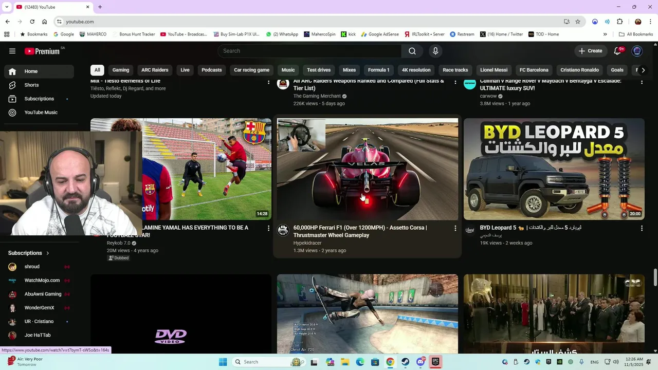Viewport: 658px width, 370px height.
Task: Open options for Tiësto mix
Action: point(268,82)
